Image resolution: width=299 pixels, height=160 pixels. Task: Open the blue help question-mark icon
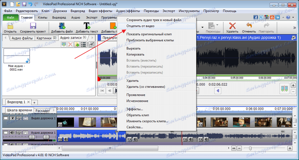[288, 17]
